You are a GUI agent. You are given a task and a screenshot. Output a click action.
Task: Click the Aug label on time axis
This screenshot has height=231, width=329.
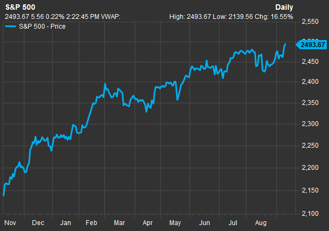point(261,222)
